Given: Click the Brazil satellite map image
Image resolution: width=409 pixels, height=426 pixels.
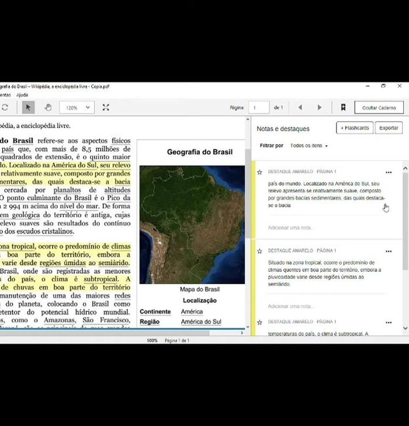Looking at the screenshot, I should point(192,225).
